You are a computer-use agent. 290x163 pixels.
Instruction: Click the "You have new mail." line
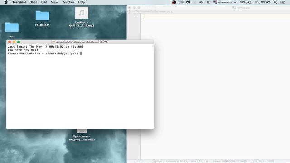[24, 50]
